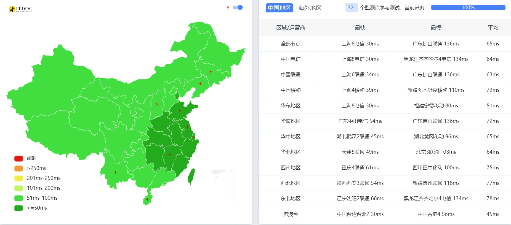Switch to the 中国地区 tab
The image size is (511, 225).
pos(279,8)
